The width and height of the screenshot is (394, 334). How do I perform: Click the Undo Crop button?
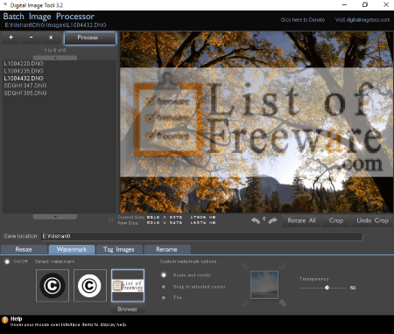(372, 220)
